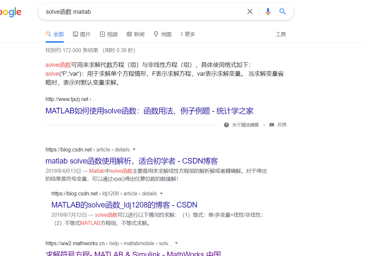Click the https://blog.csdn.net › article › details URL

point(88,149)
